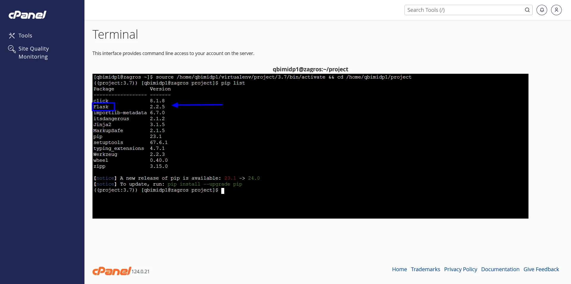Click the pip version 23.1 in the package list
Viewport: 571px width, 284px height.
156,136
